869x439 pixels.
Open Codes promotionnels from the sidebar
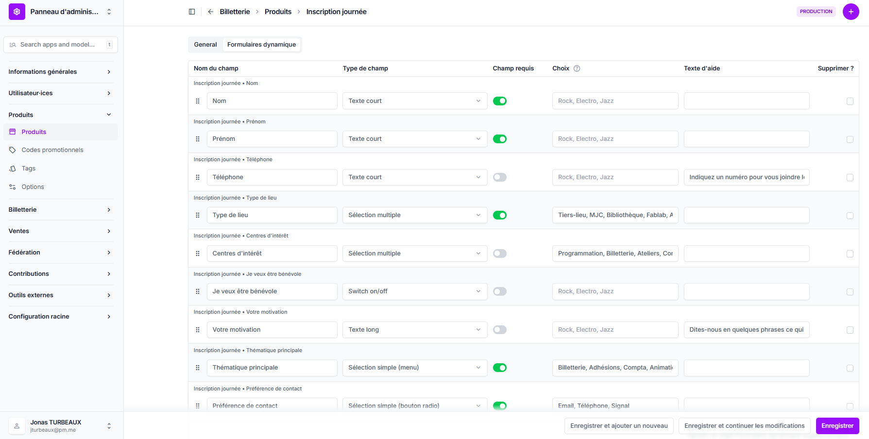click(x=52, y=150)
